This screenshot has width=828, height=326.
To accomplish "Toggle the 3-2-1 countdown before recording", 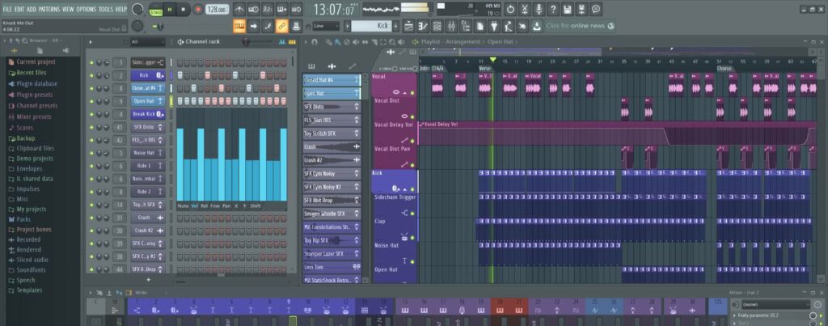I will (268, 9).
